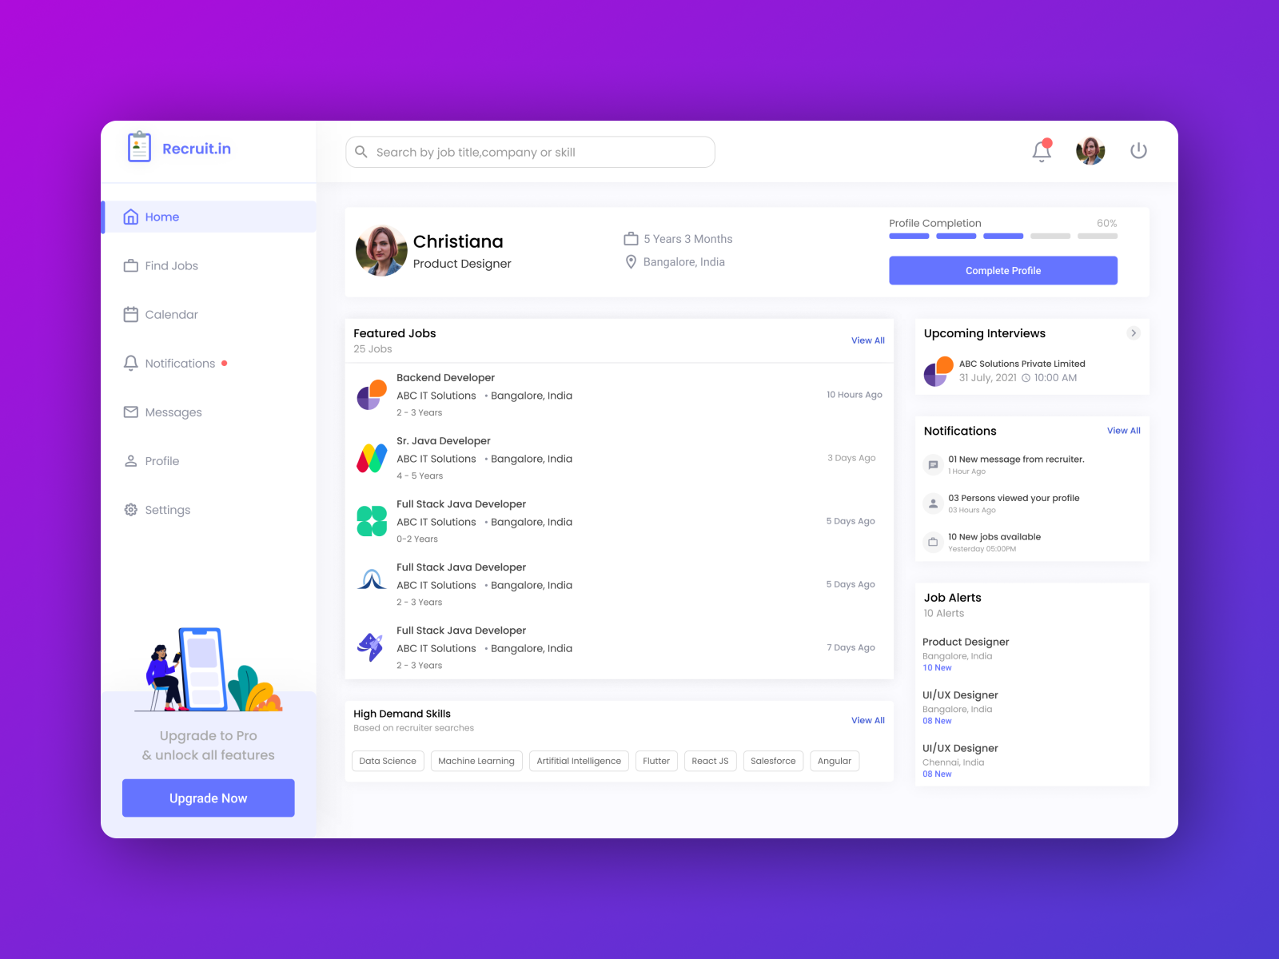Click the Recruit.in clipboard logo
The height and width of the screenshot is (959, 1279).
click(x=139, y=147)
